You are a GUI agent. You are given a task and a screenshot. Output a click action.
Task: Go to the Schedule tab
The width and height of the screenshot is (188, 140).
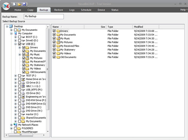86,10
